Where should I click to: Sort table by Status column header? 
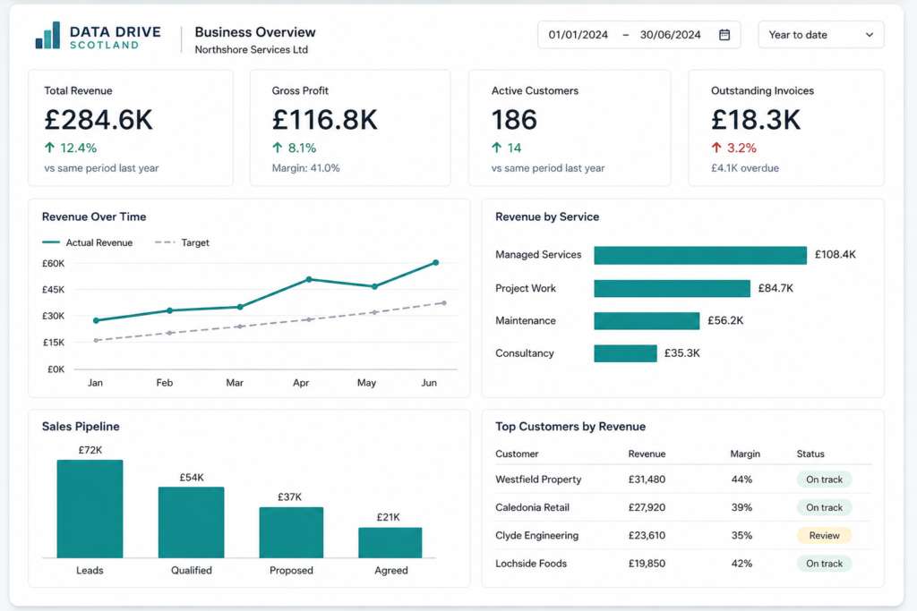coord(810,454)
